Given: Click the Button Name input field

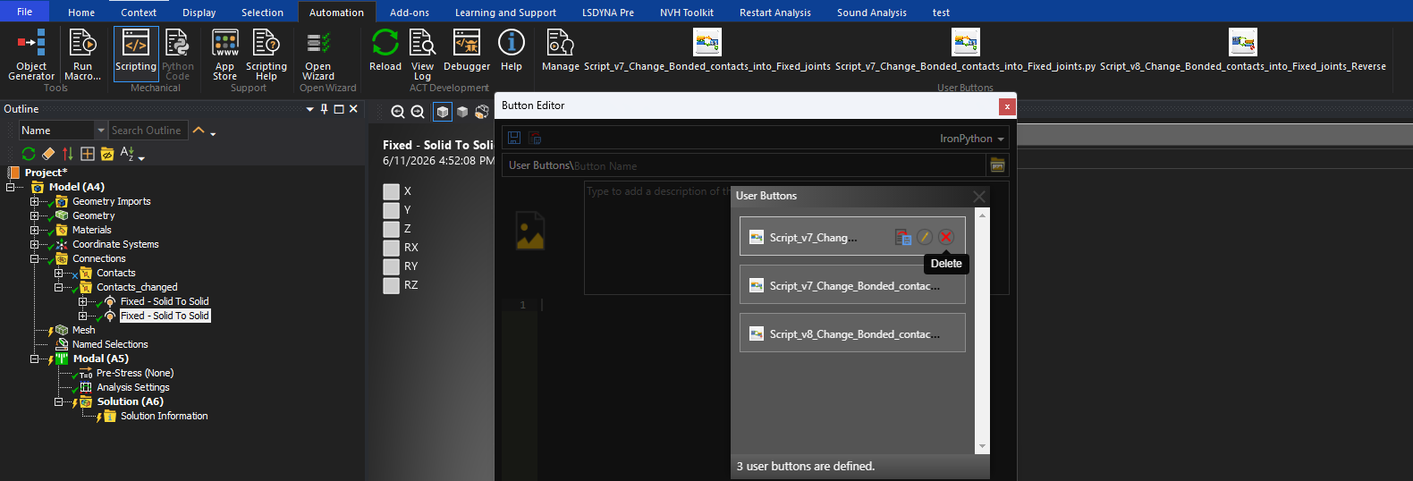Looking at the screenshot, I should click(x=778, y=165).
